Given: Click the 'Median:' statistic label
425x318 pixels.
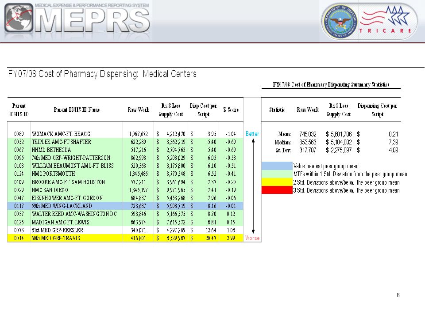Looking at the screenshot, I should click(x=283, y=142).
